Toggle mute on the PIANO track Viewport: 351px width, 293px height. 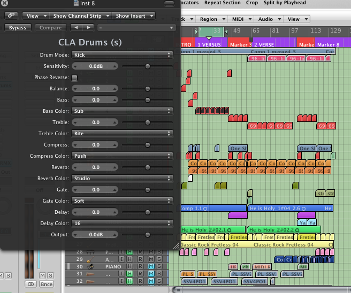tap(151, 266)
